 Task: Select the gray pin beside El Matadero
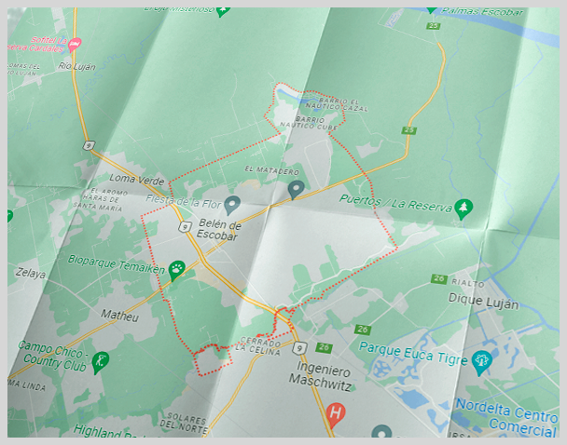(x=297, y=189)
